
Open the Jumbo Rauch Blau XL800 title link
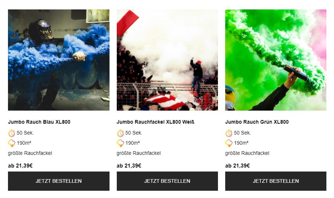(x=39, y=122)
